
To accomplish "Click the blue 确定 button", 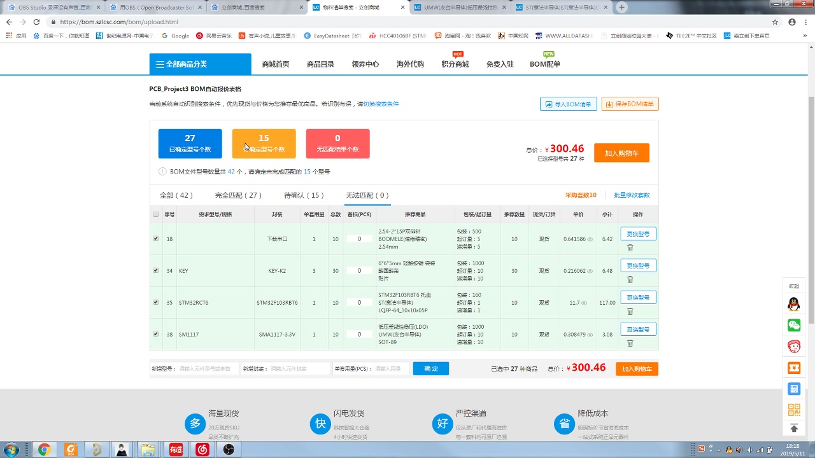I will (x=431, y=368).
